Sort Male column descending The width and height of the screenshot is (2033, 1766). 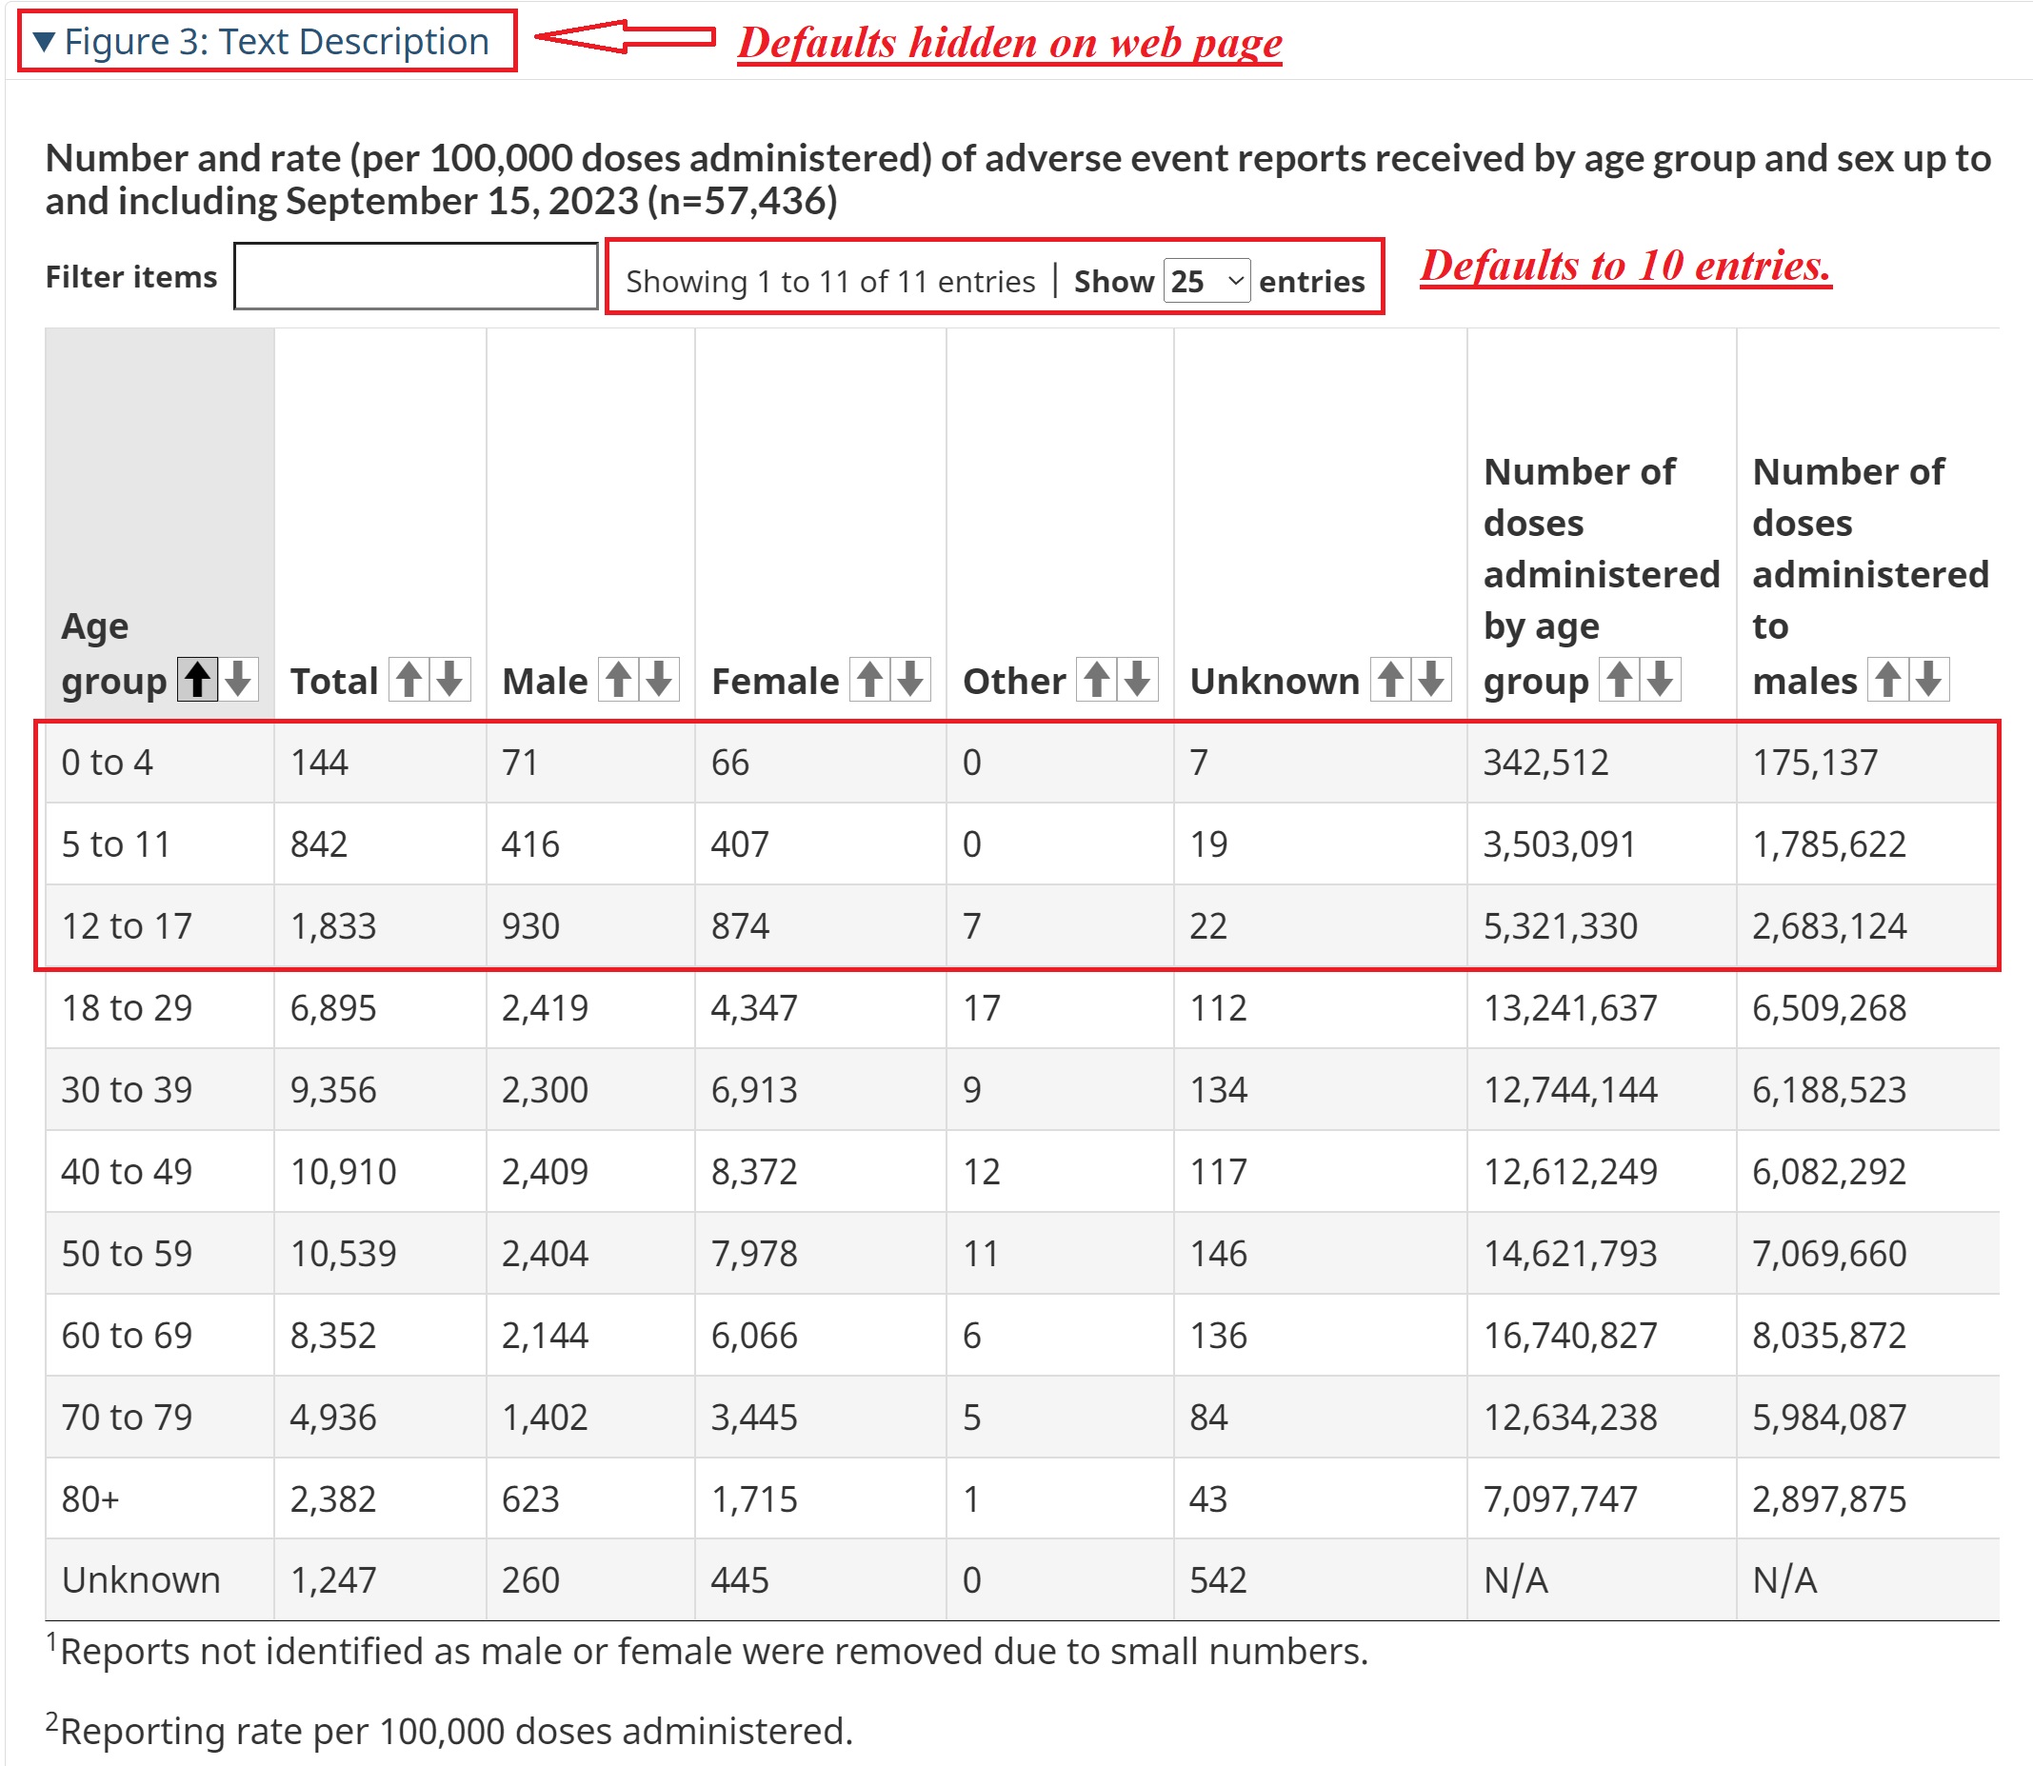(659, 679)
